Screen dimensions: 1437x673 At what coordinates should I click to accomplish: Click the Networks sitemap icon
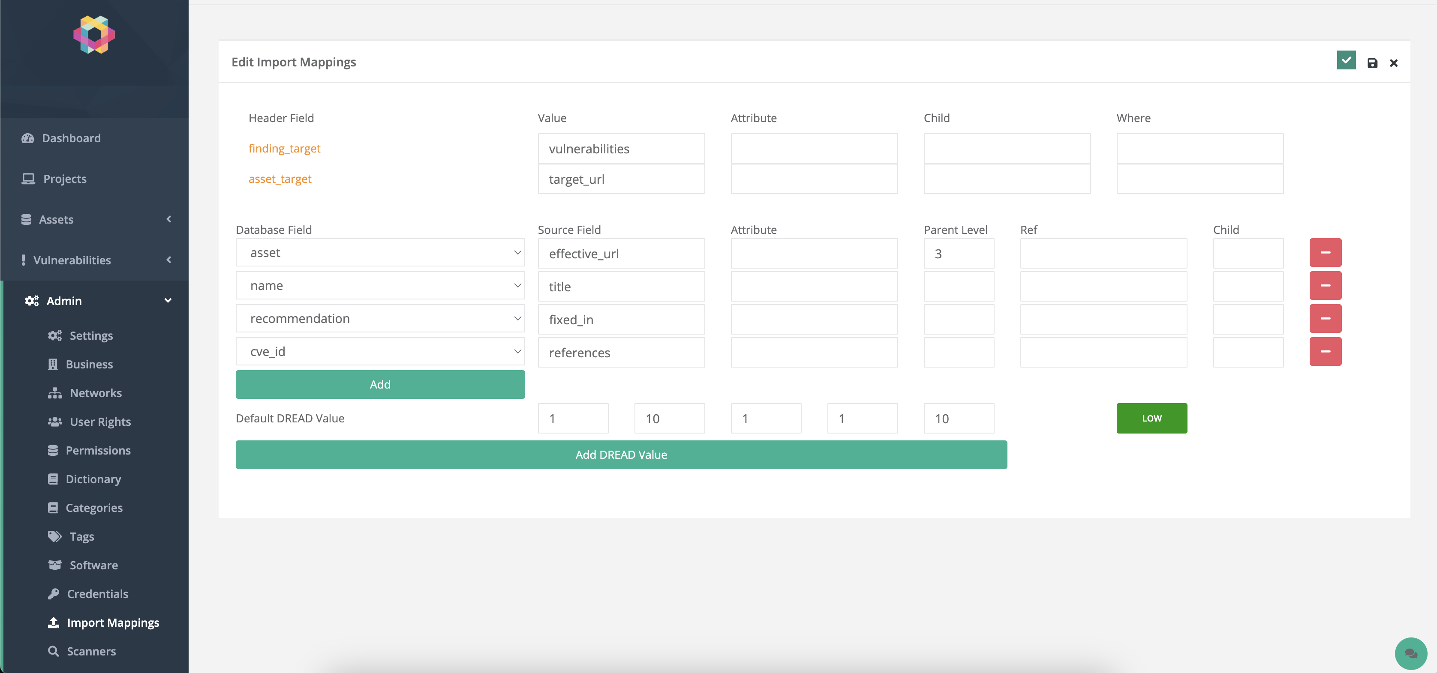click(x=55, y=392)
